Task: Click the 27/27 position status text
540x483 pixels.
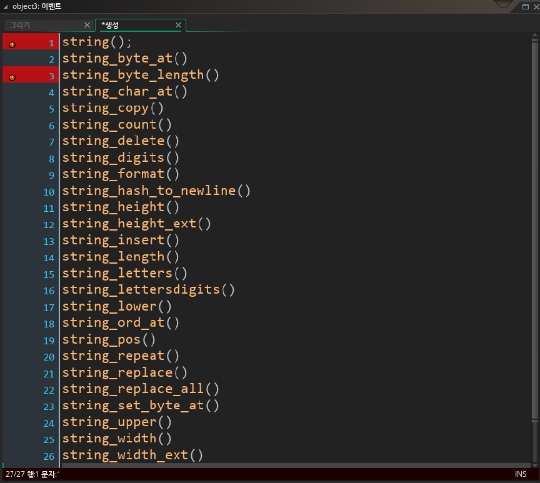Action: pos(15,474)
